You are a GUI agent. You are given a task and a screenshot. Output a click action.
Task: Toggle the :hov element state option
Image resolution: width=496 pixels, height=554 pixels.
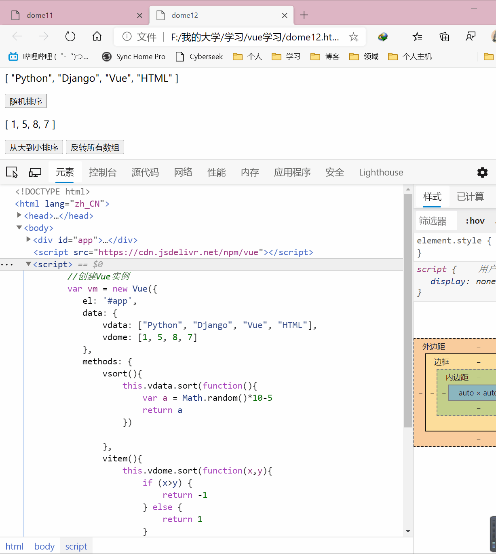[475, 221]
